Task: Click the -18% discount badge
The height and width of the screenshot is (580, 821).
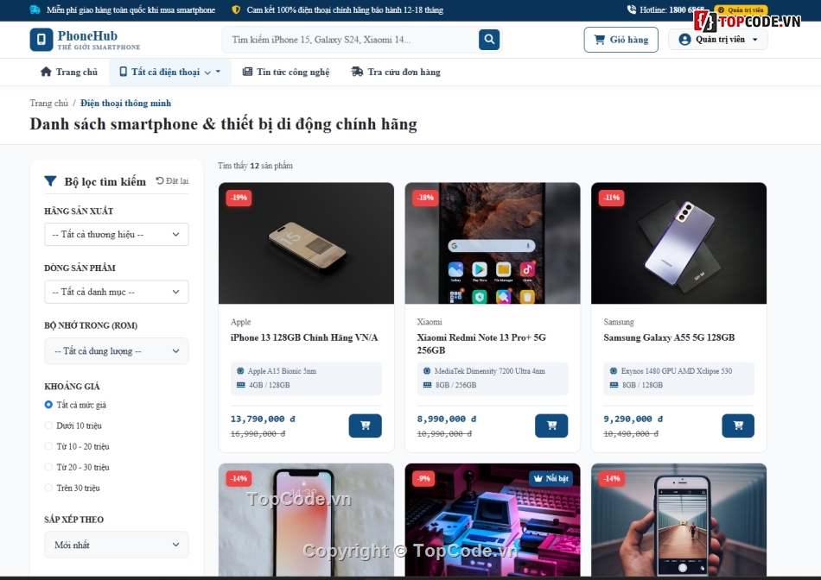Action: [425, 198]
